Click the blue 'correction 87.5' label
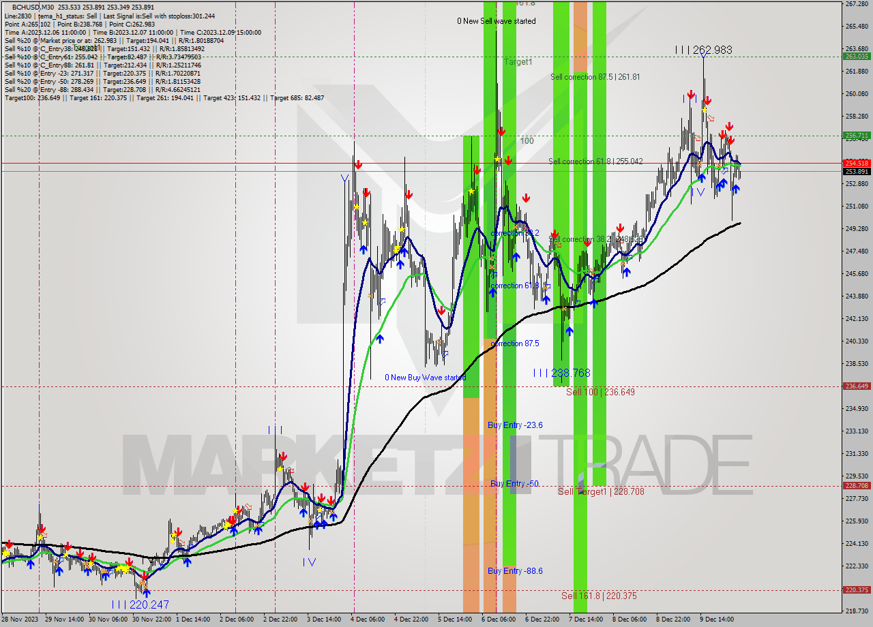 click(x=515, y=343)
